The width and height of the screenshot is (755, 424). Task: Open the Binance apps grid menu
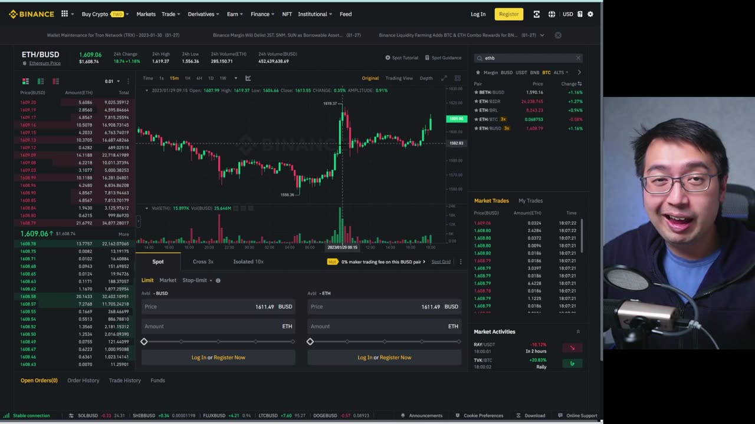pyautogui.click(x=64, y=14)
